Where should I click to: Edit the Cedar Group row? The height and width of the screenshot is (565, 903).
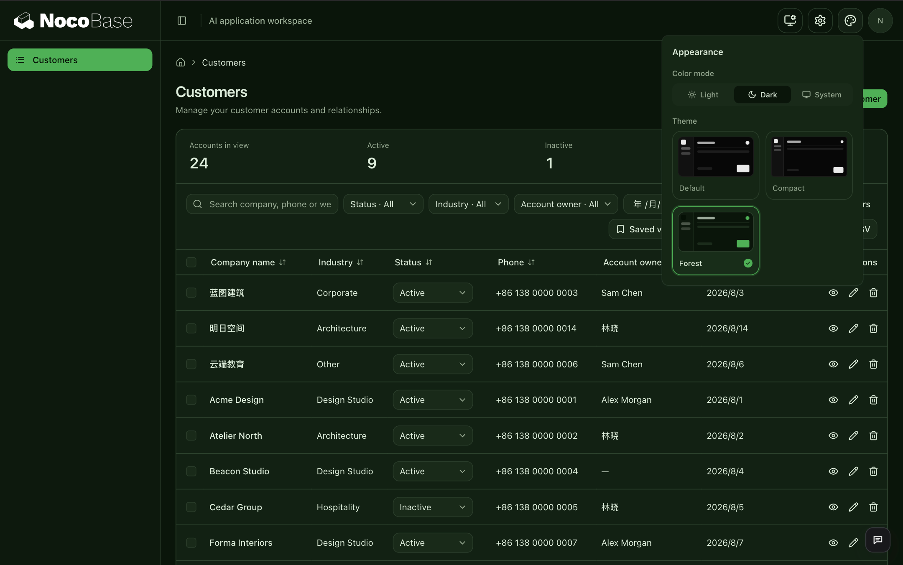(853, 507)
